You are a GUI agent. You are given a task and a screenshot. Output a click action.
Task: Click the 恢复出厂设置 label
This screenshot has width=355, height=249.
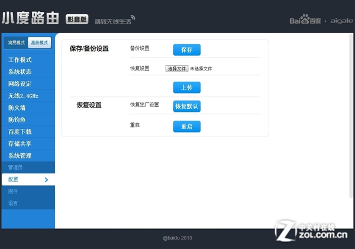pos(144,105)
